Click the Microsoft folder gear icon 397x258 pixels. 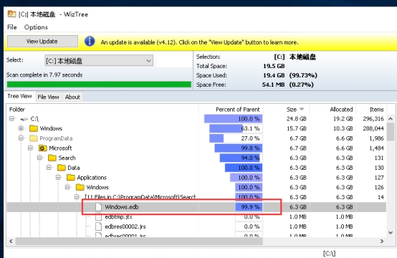42,148
